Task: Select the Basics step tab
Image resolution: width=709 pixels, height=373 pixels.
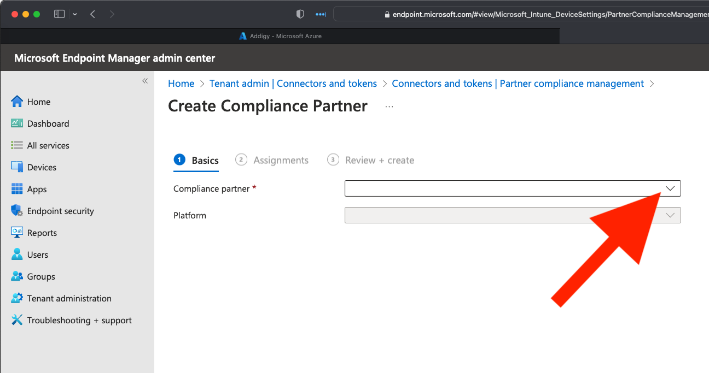Action: pyautogui.click(x=196, y=160)
